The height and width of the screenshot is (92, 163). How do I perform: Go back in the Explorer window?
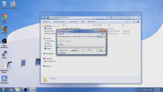[x=43, y=18]
